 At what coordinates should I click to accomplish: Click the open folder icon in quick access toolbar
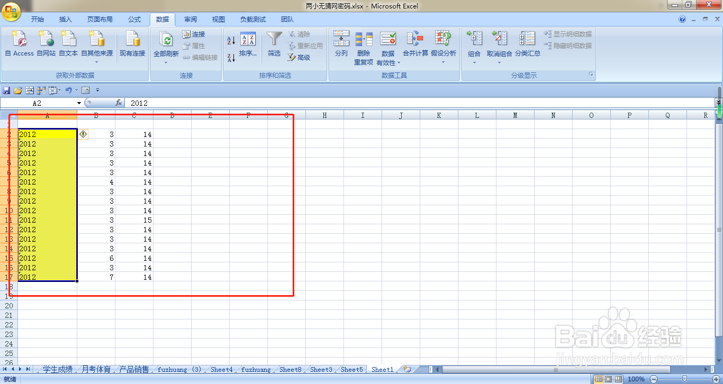(x=18, y=90)
